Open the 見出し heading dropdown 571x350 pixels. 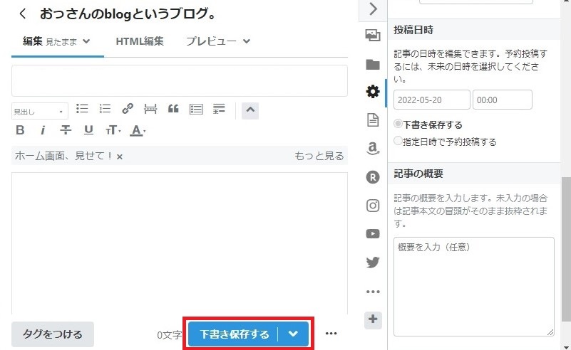[40, 112]
